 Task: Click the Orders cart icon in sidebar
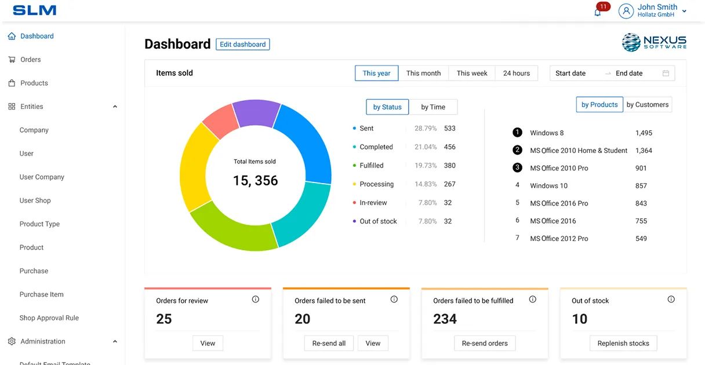tap(12, 60)
